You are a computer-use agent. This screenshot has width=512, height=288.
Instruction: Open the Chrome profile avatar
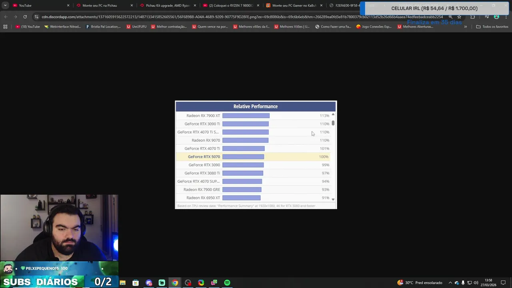[496, 17]
